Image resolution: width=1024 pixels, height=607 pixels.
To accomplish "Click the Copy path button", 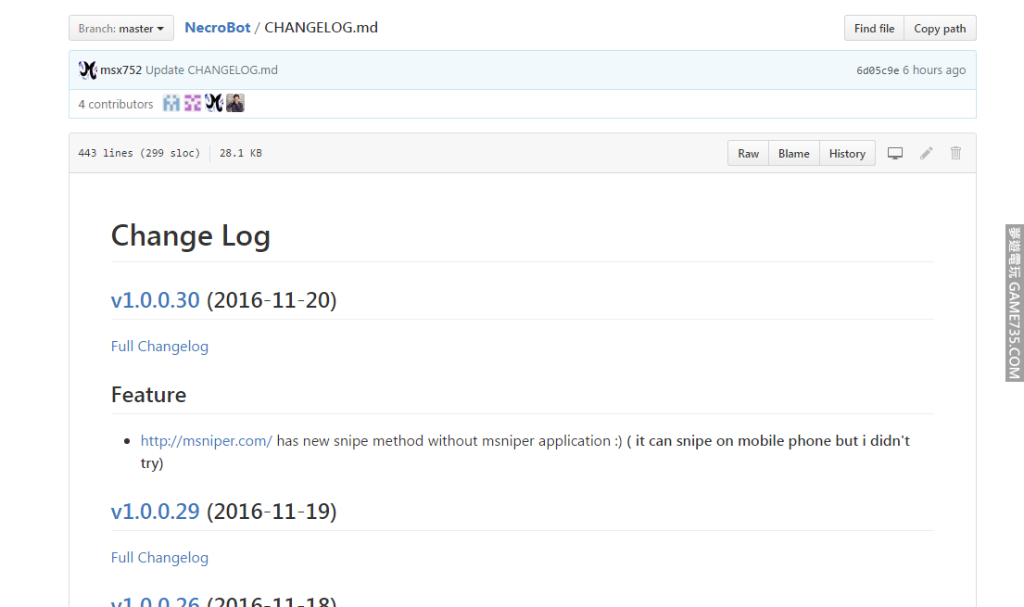I will (x=940, y=29).
